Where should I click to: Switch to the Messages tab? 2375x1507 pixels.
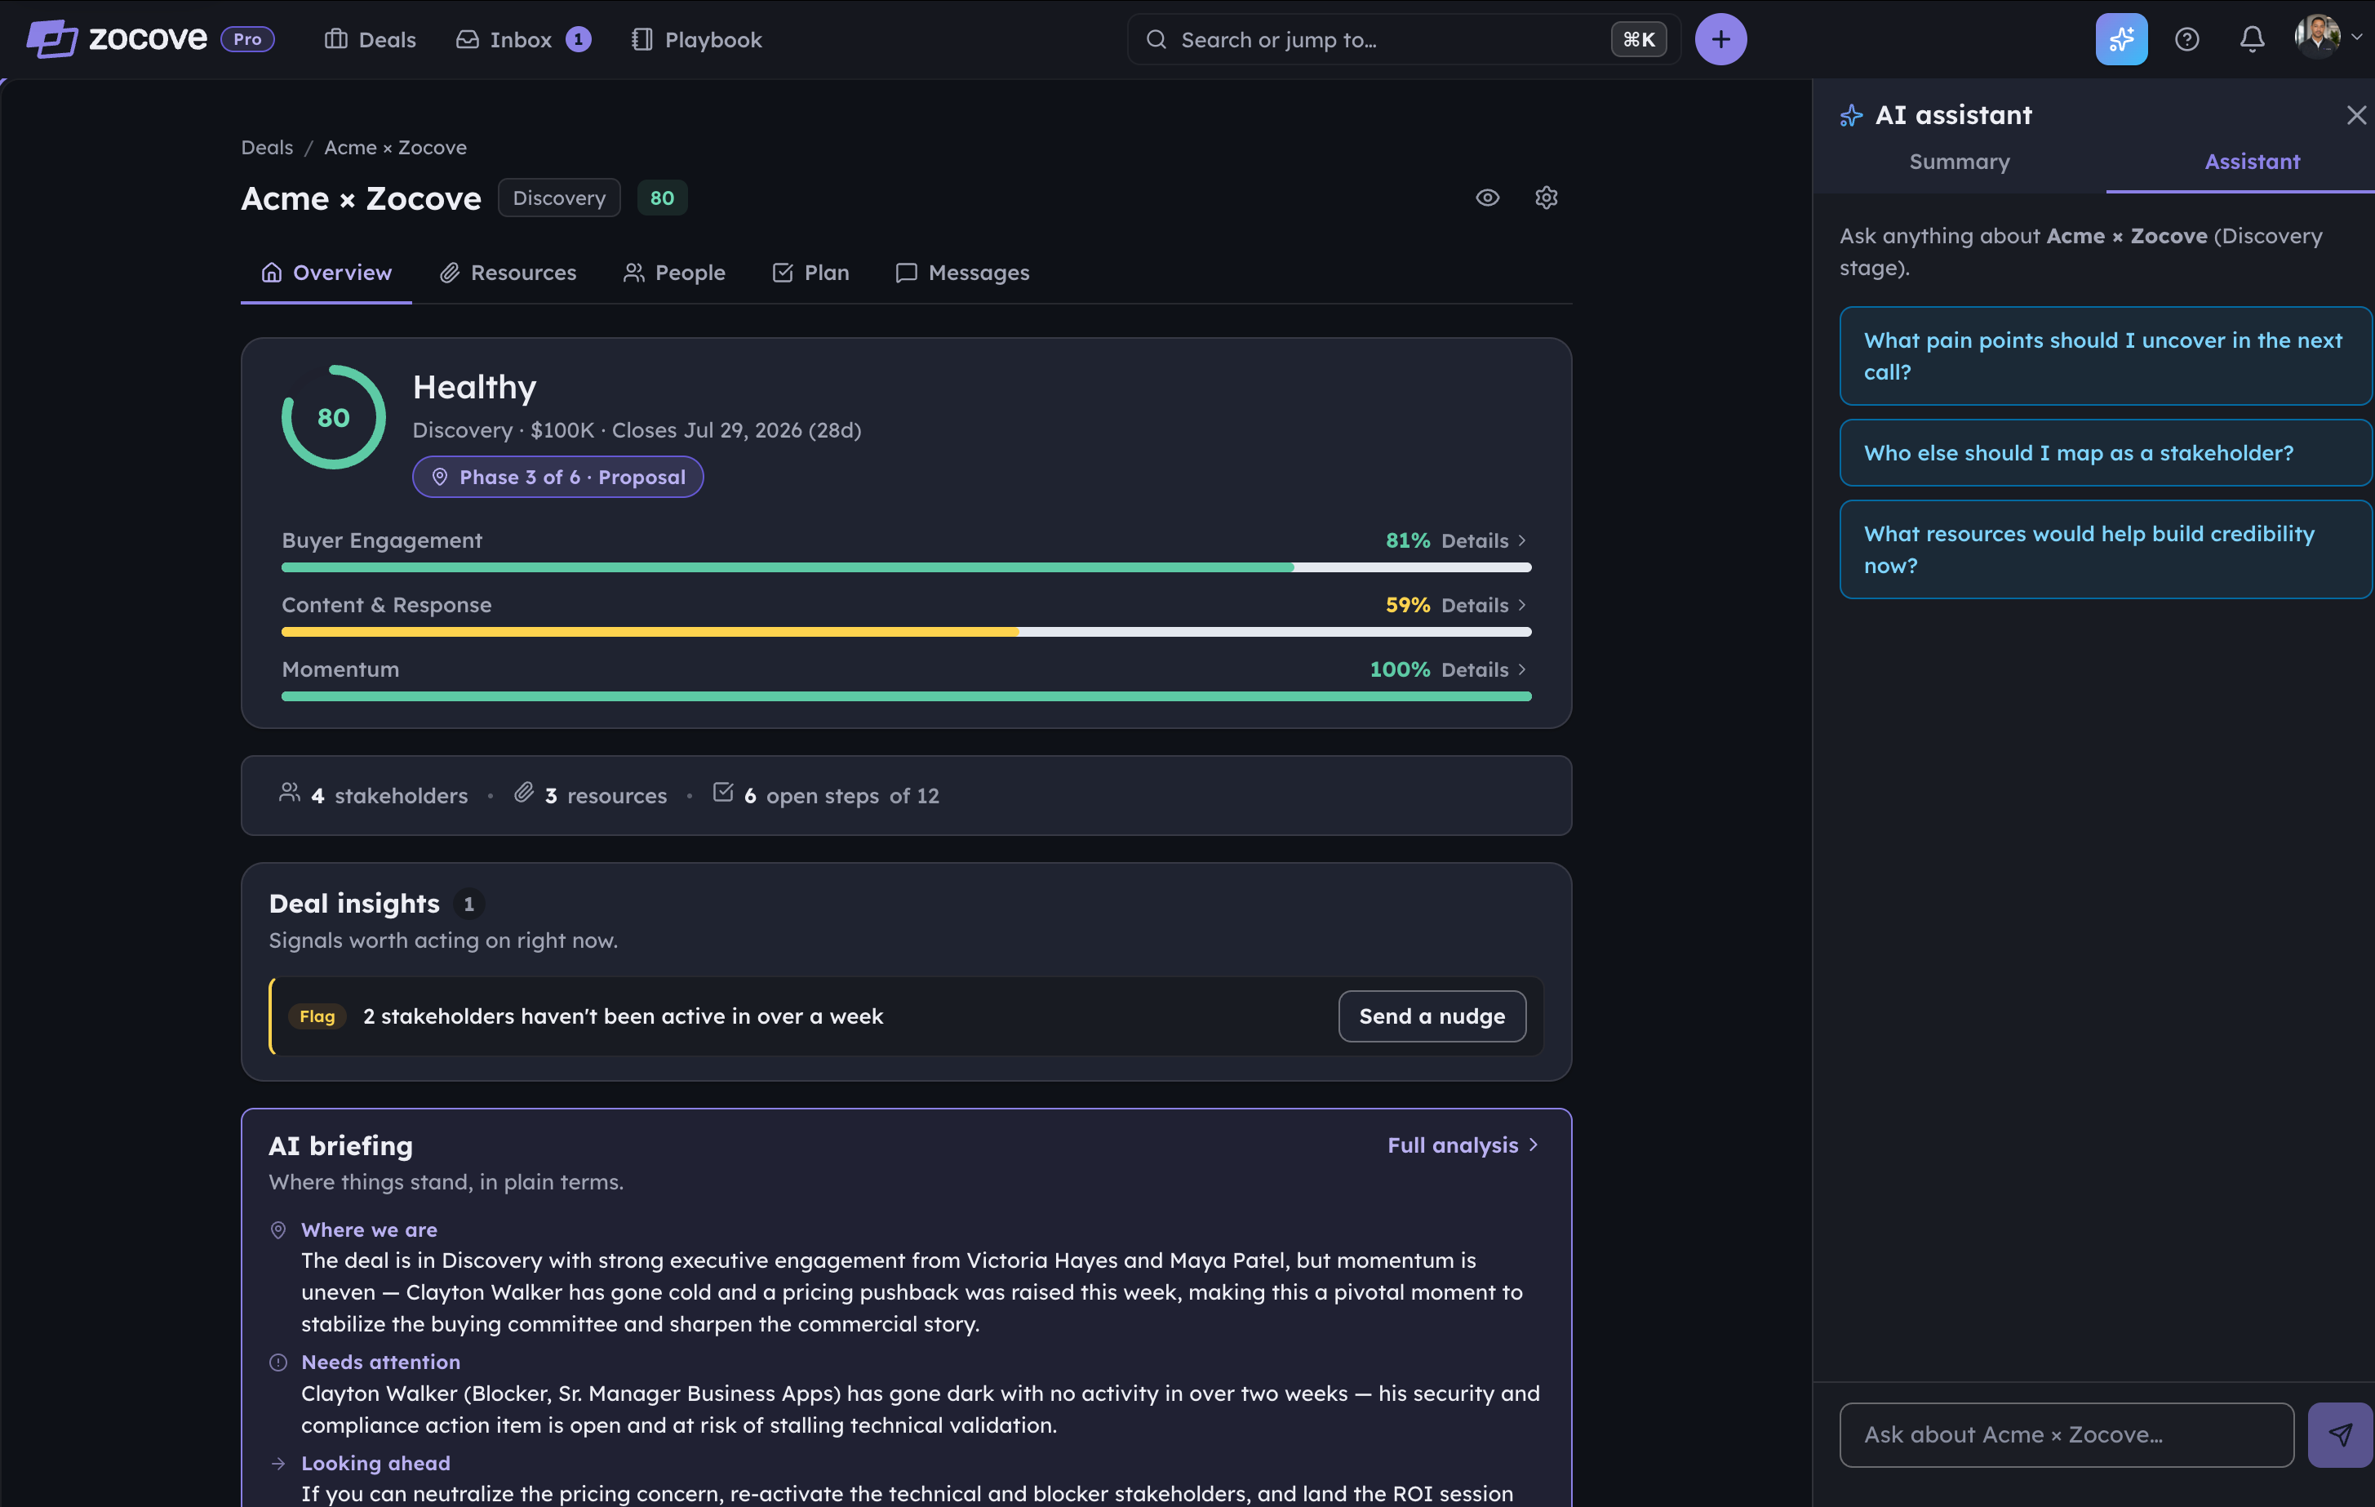pyautogui.click(x=962, y=272)
